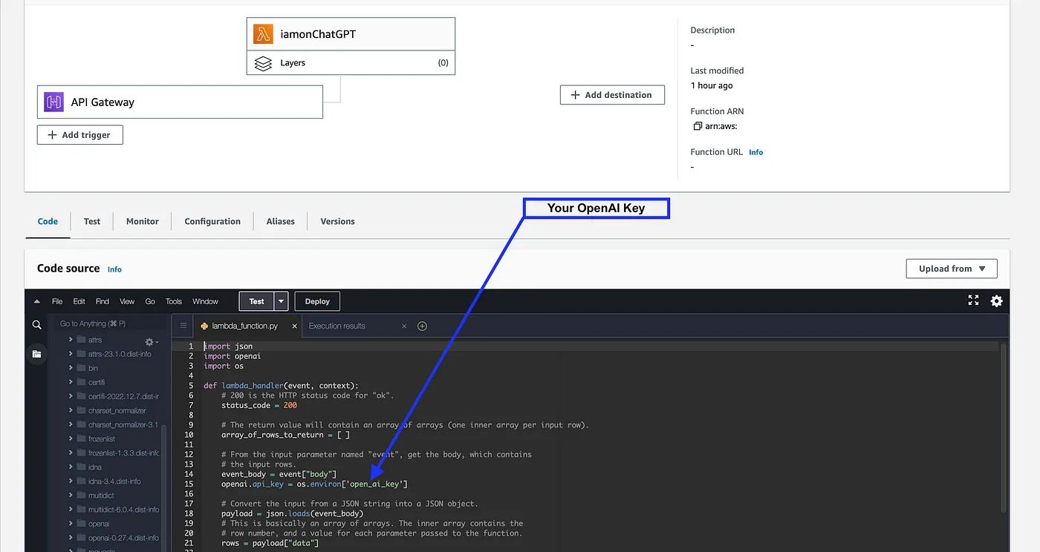The image size is (1040, 552).
Task: Click the Lambda function iamonChatGPT icon
Action: (x=263, y=34)
